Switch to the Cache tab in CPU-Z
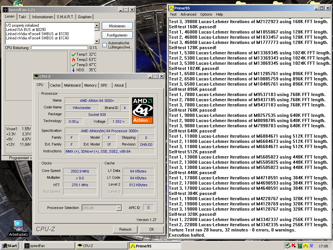 point(55,86)
